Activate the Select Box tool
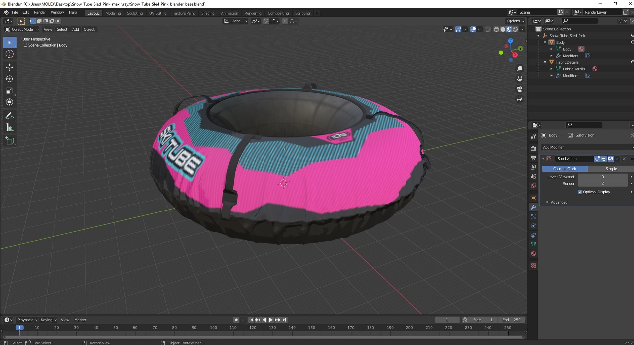Viewport: 634px width, 345px height. (10, 43)
